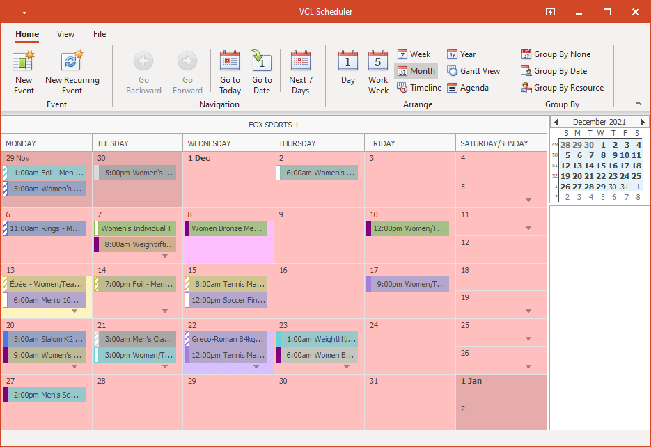Image resolution: width=651 pixels, height=447 pixels.
Task: Jump to today with Go to Today
Action: click(x=230, y=70)
